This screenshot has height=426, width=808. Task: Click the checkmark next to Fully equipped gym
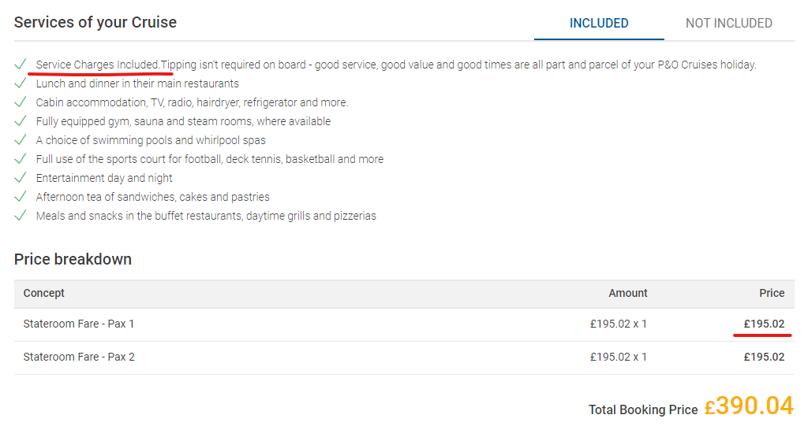pyautogui.click(x=21, y=121)
